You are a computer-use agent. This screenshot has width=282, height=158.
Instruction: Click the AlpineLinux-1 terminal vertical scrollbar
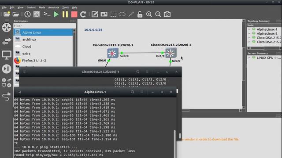point(174,144)
